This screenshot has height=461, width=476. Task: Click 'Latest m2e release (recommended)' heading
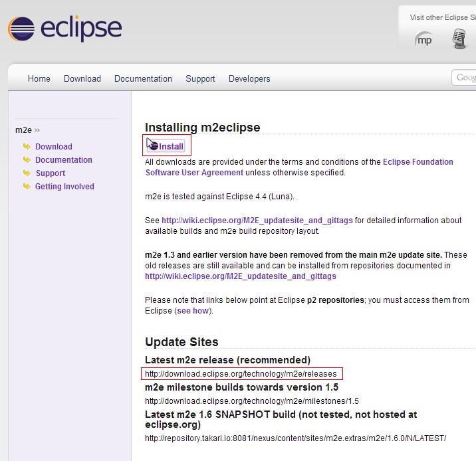pyautogui.click(x=227, y=360)
